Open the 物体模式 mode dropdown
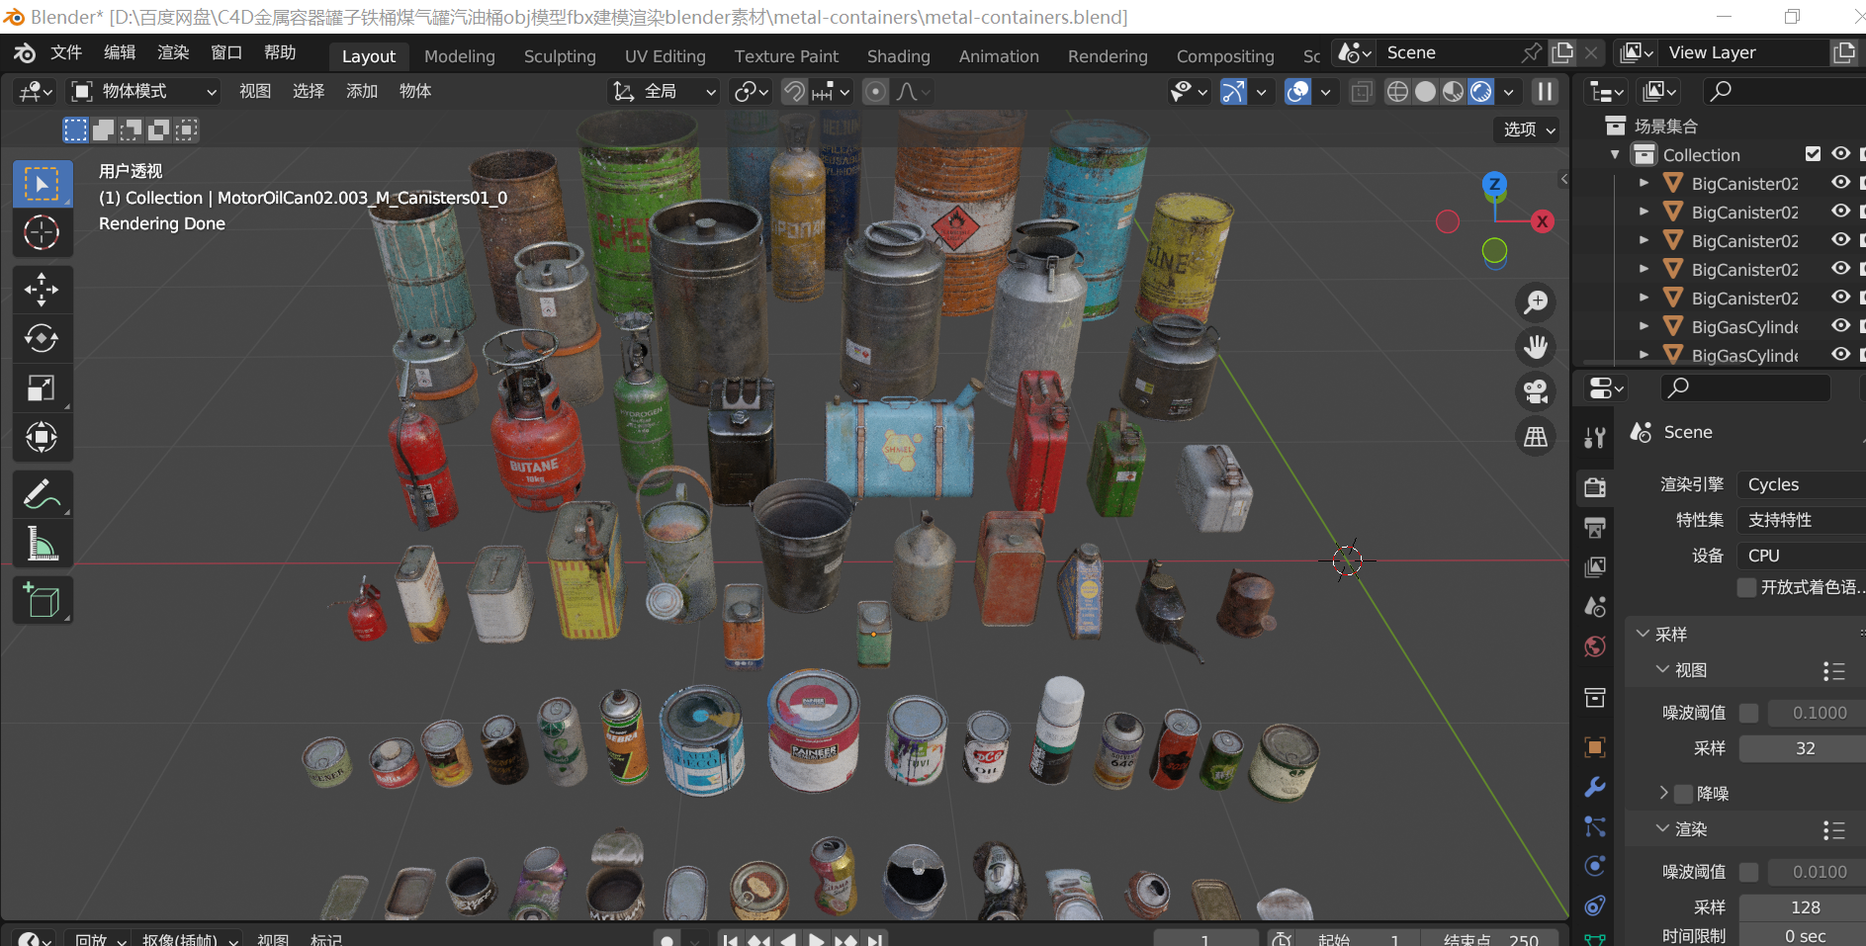The height and width of the screenshot is (946, 1866). pyautogui.click(x=143, y=92)
